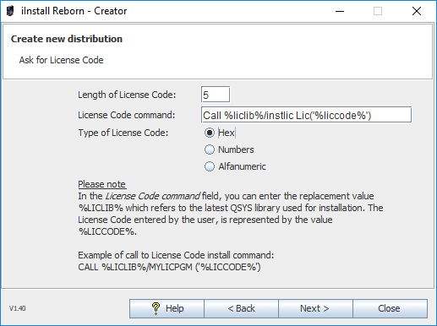Close window using title bar X
437x326 pixels.
click(417, 11)
